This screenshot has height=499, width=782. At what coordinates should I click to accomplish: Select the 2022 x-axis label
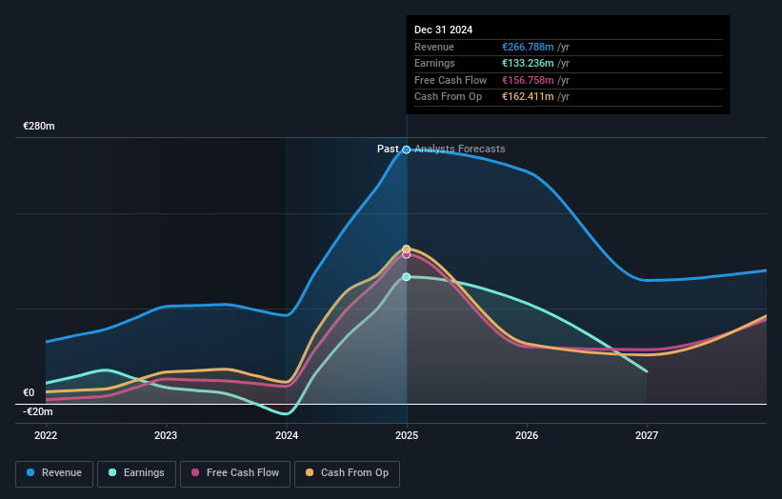click(46, 435)
